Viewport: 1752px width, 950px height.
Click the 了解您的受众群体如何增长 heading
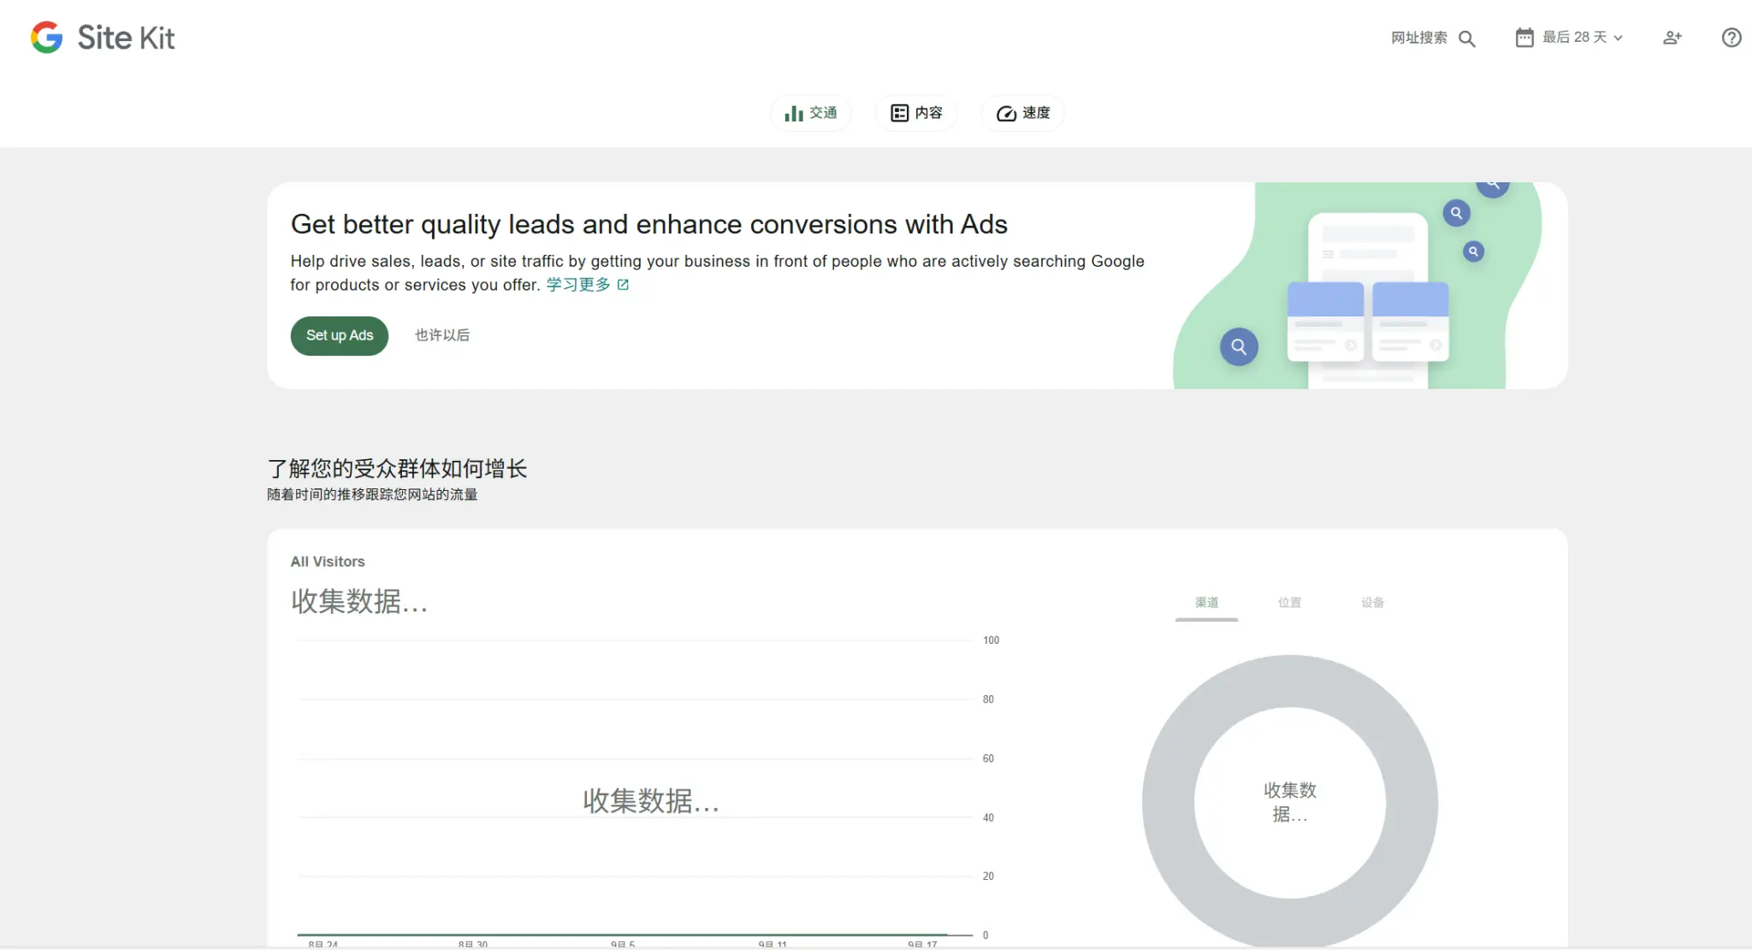coord(397,469)
